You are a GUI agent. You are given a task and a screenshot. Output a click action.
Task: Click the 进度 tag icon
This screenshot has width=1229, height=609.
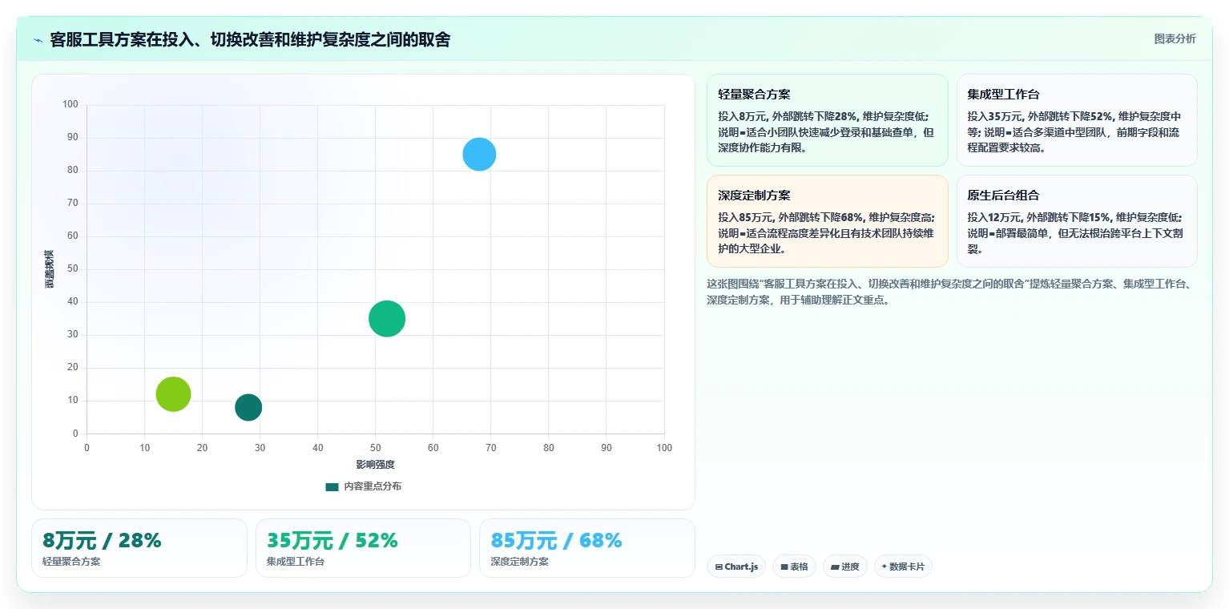tap(835, 567)
